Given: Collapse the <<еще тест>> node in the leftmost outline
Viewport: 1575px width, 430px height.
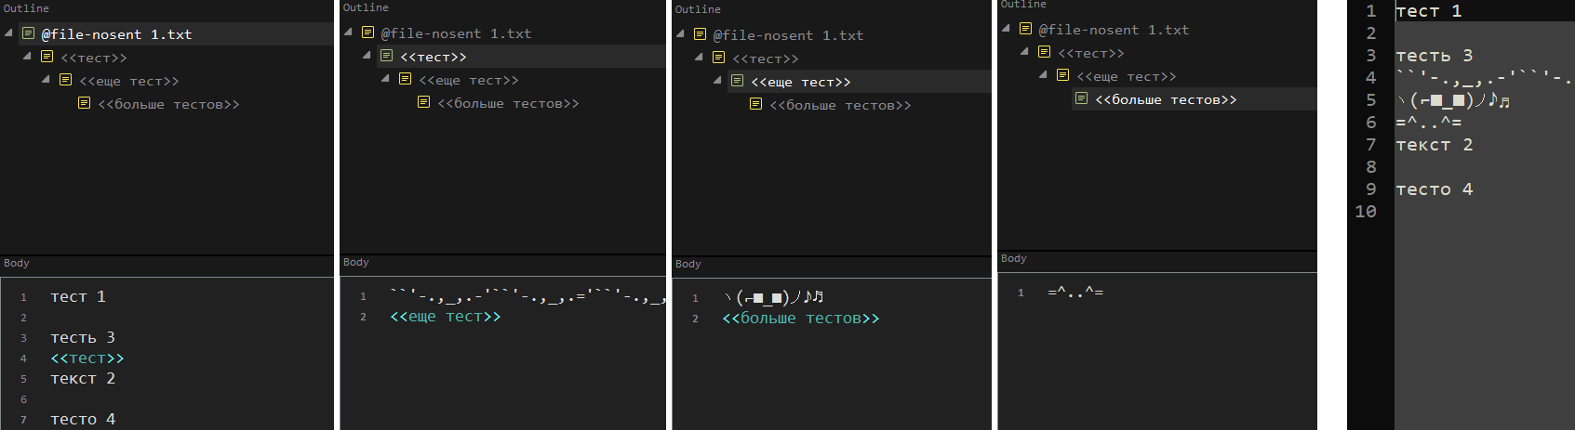Looking at the screenshot, I should [46, 80].
